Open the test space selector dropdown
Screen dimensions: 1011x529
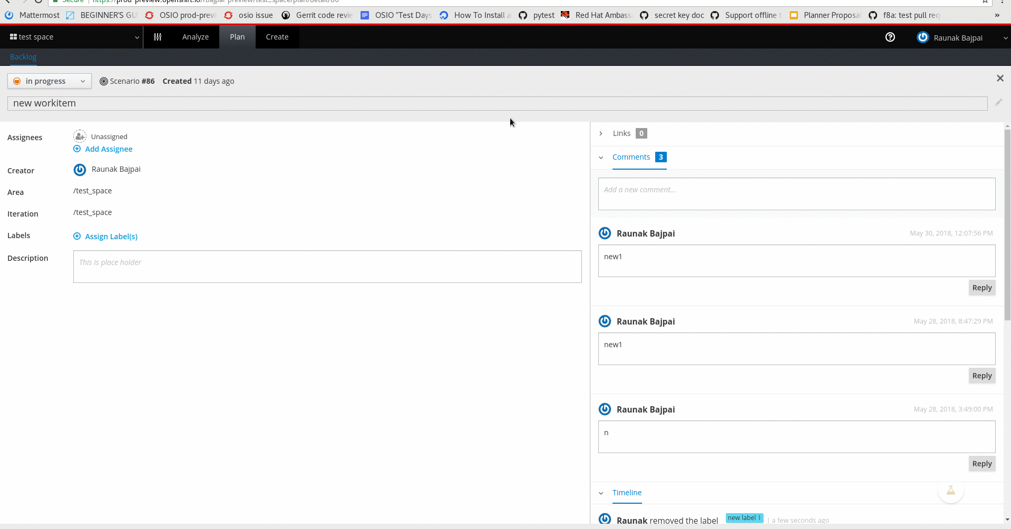pos(74,37)
